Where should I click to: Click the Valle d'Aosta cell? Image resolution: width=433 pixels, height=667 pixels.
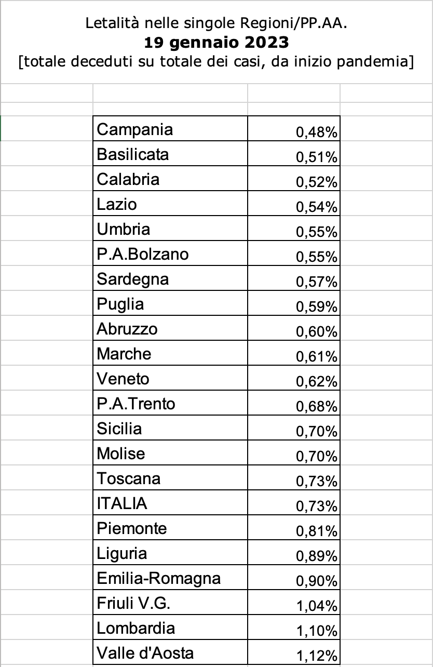coord(170,652)
